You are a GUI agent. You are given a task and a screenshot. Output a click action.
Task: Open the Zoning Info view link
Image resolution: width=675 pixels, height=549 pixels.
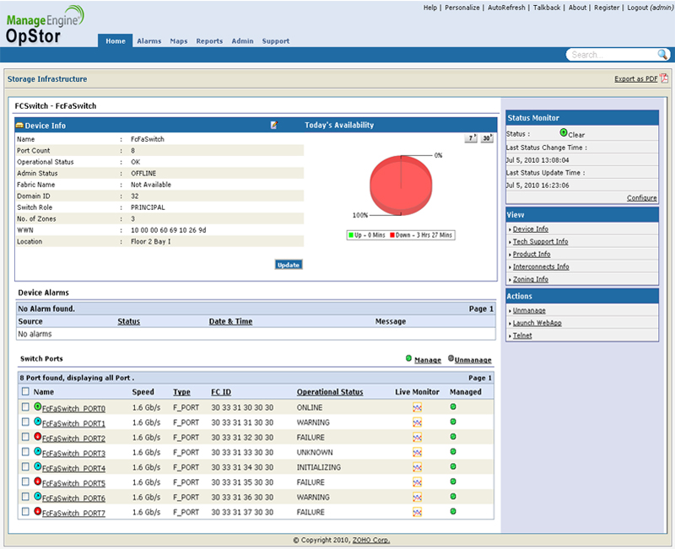531,279
